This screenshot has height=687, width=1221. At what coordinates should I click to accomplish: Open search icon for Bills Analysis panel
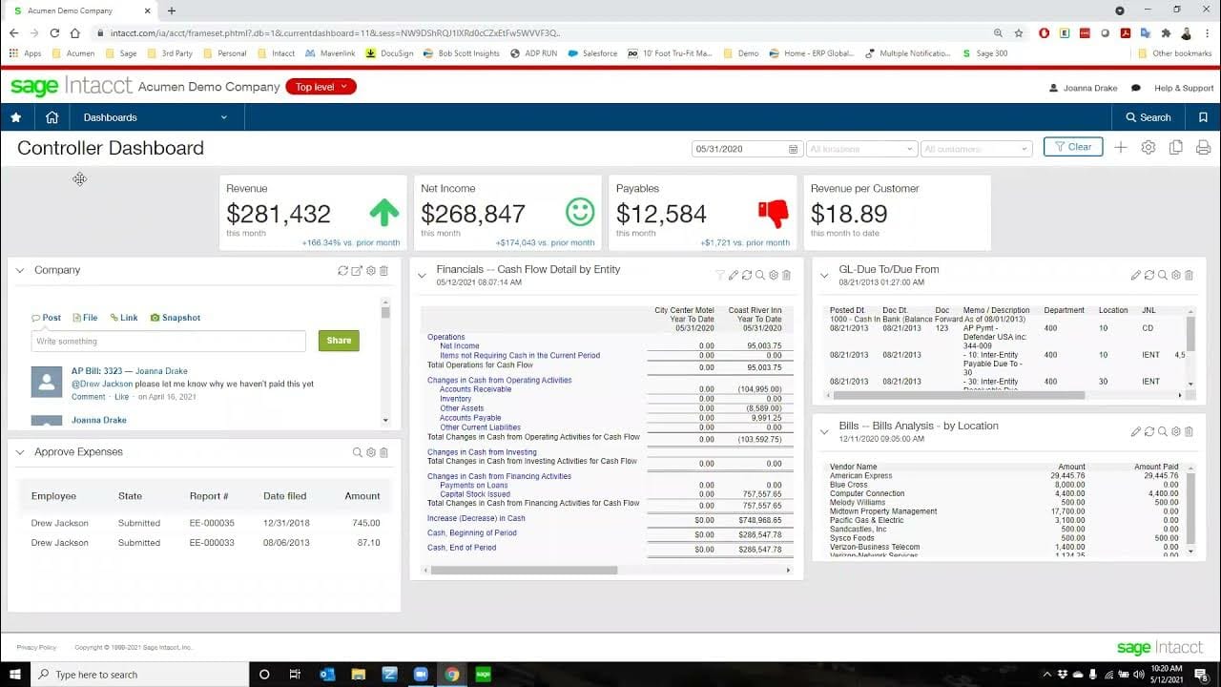click(1162, 431)
